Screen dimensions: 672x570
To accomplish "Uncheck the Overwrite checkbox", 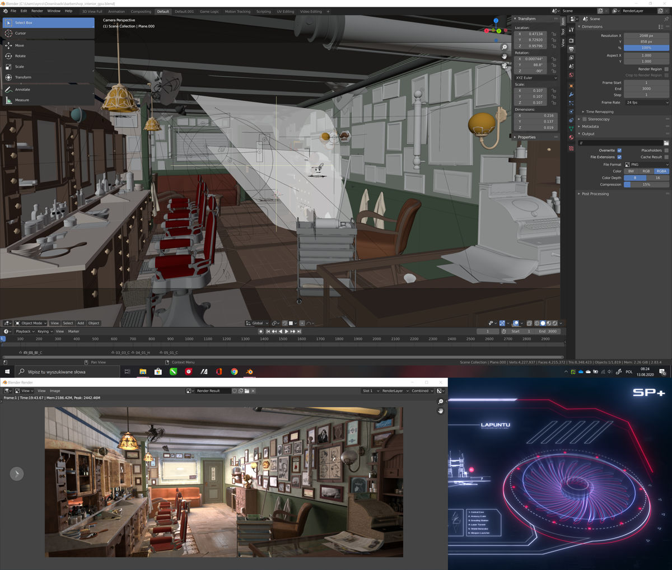I will (x=619, y=150).
